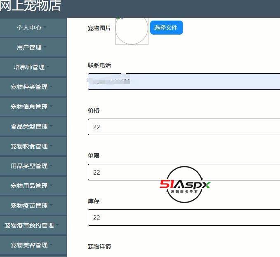This screenshot has height=257, width=280.
Task: Focus the 价格 input field
Action: coord(184,127)
